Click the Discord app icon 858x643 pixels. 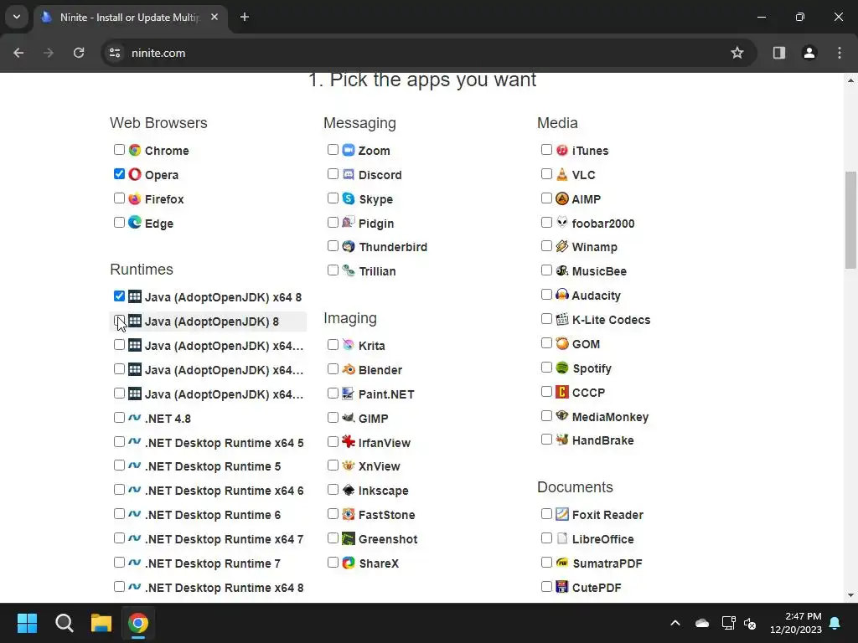349,174
